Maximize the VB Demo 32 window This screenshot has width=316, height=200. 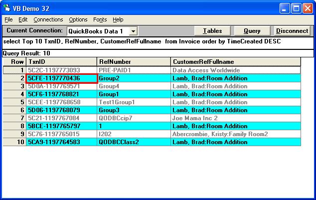[297, 8]
